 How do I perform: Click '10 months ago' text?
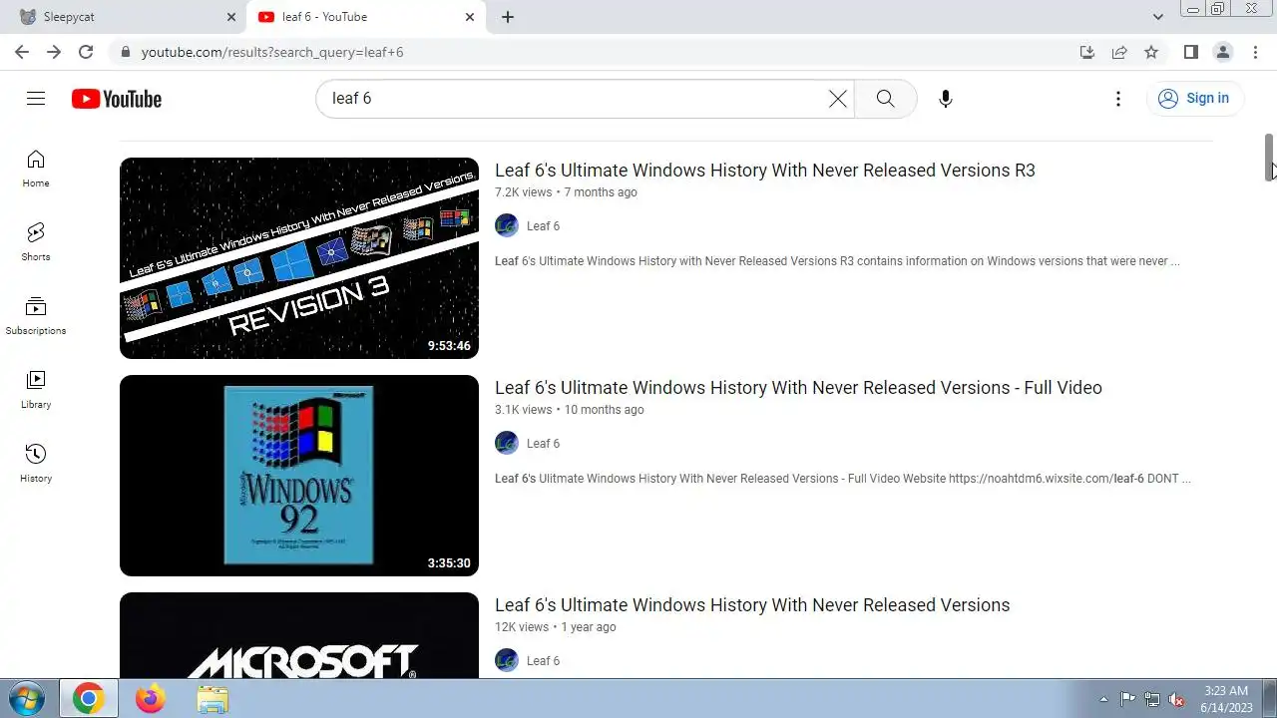click(x=604, y=410)
